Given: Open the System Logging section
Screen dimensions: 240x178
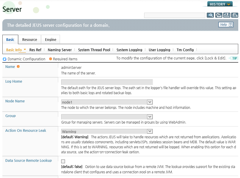Looking at the screenshot, I should 129,50.
